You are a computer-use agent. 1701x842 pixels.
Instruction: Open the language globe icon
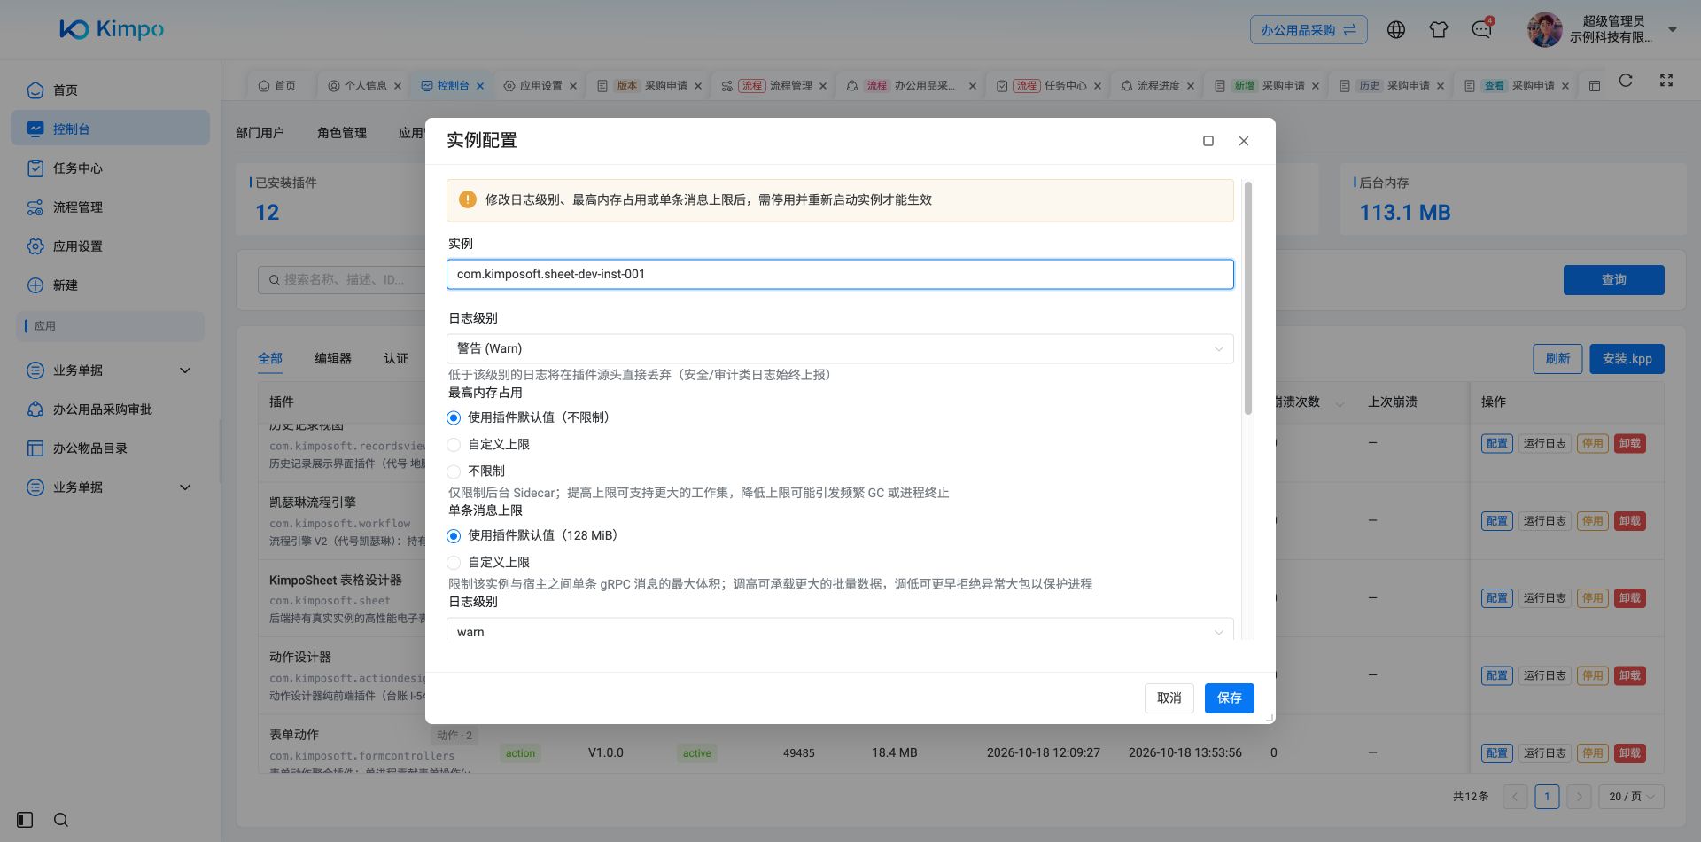tap(1396, 30)
